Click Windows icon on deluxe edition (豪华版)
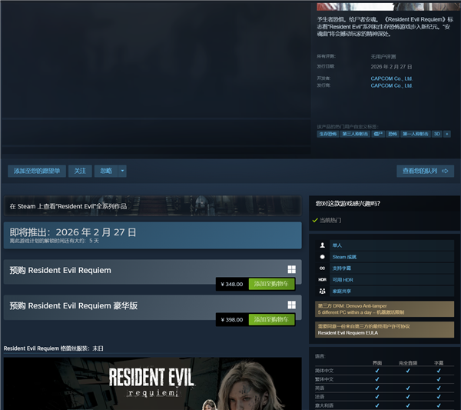 (292, 305)
